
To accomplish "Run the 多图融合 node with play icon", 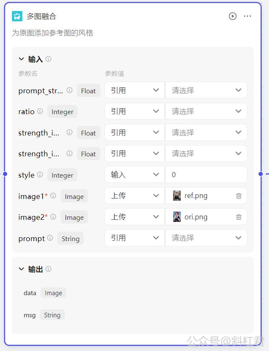I will pyautogui.click(x=232, y=16).
